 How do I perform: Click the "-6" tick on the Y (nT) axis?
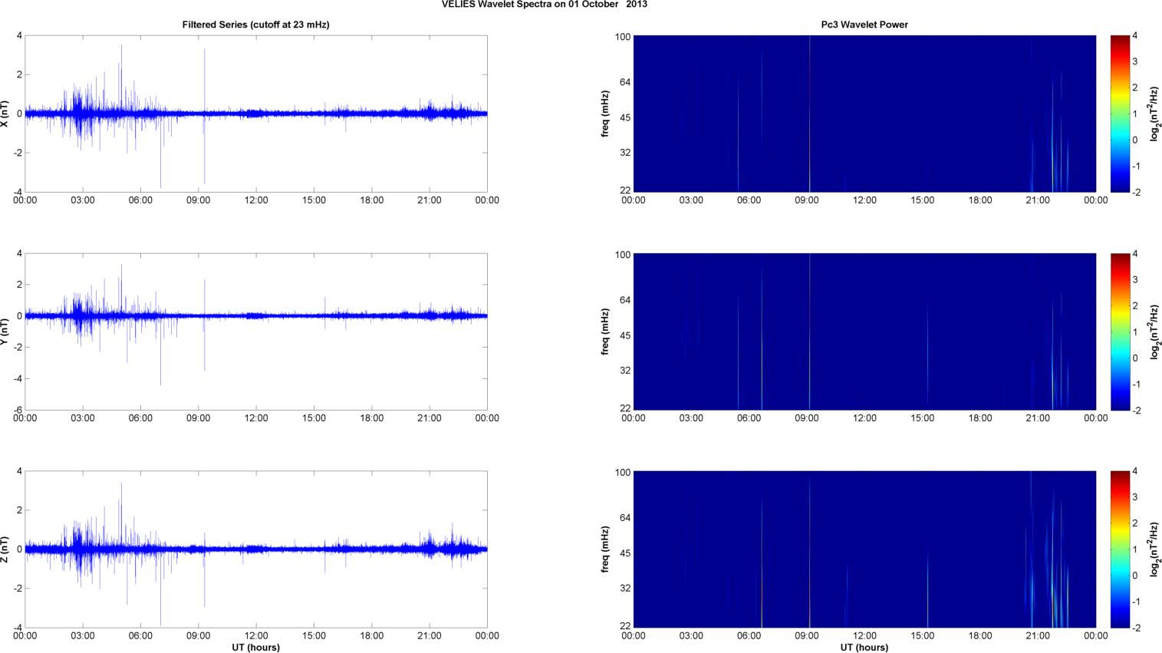pos(17,411)
